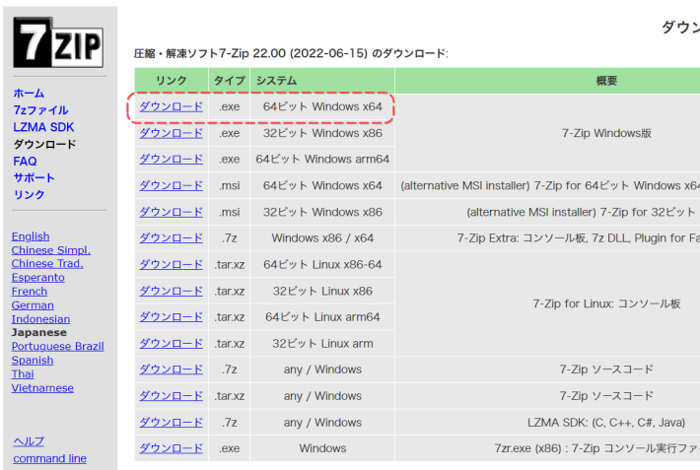Download the 7zr.exe console executable
700x470 pixels.
(x=171, y=448)
